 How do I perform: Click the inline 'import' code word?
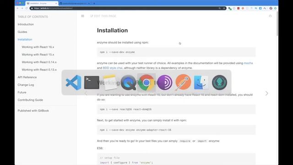202,141
